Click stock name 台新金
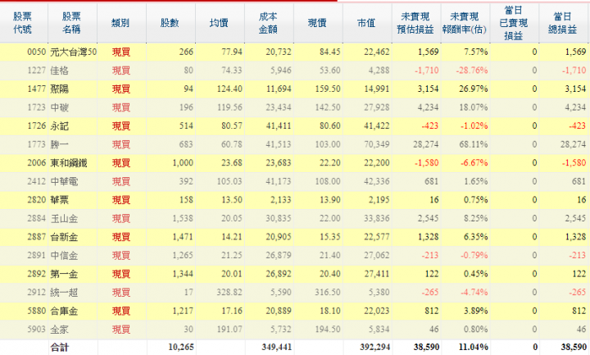590x355 pixels. click(x=64, y=237)
